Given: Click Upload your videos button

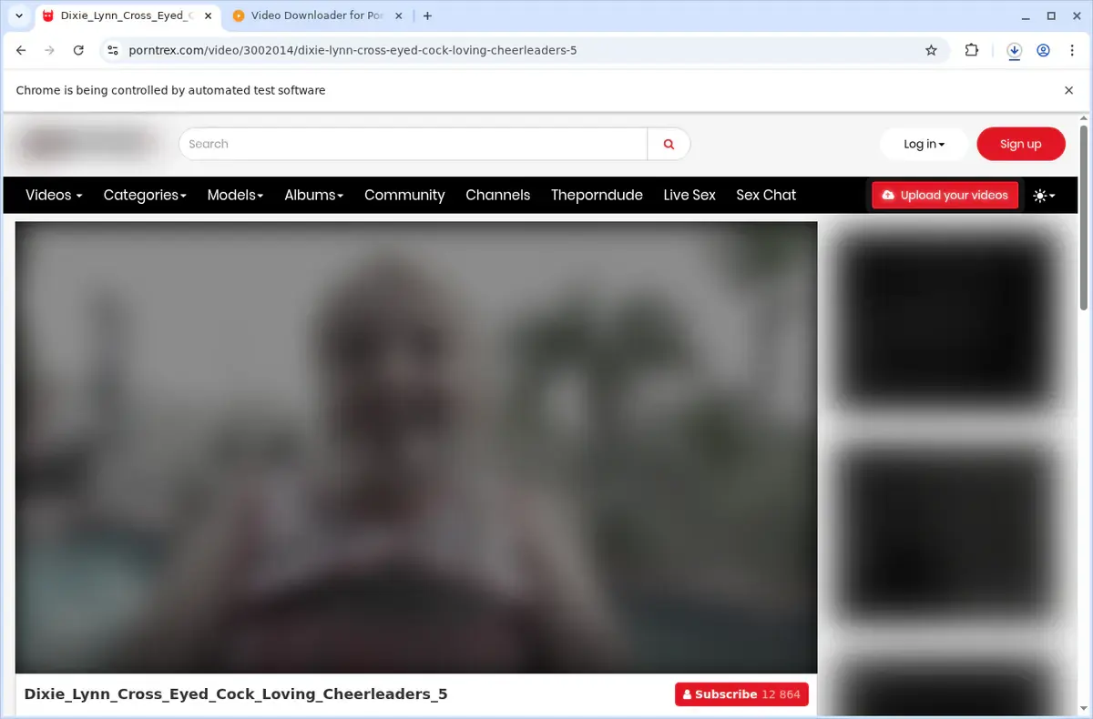Looking at the screenshot, I should [x=945, y=195].
